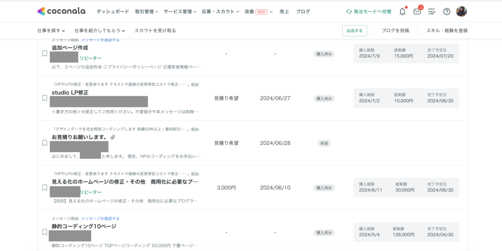Open the ダッシュボード menu item
502x251 pixels.
[x=113, y=11]
